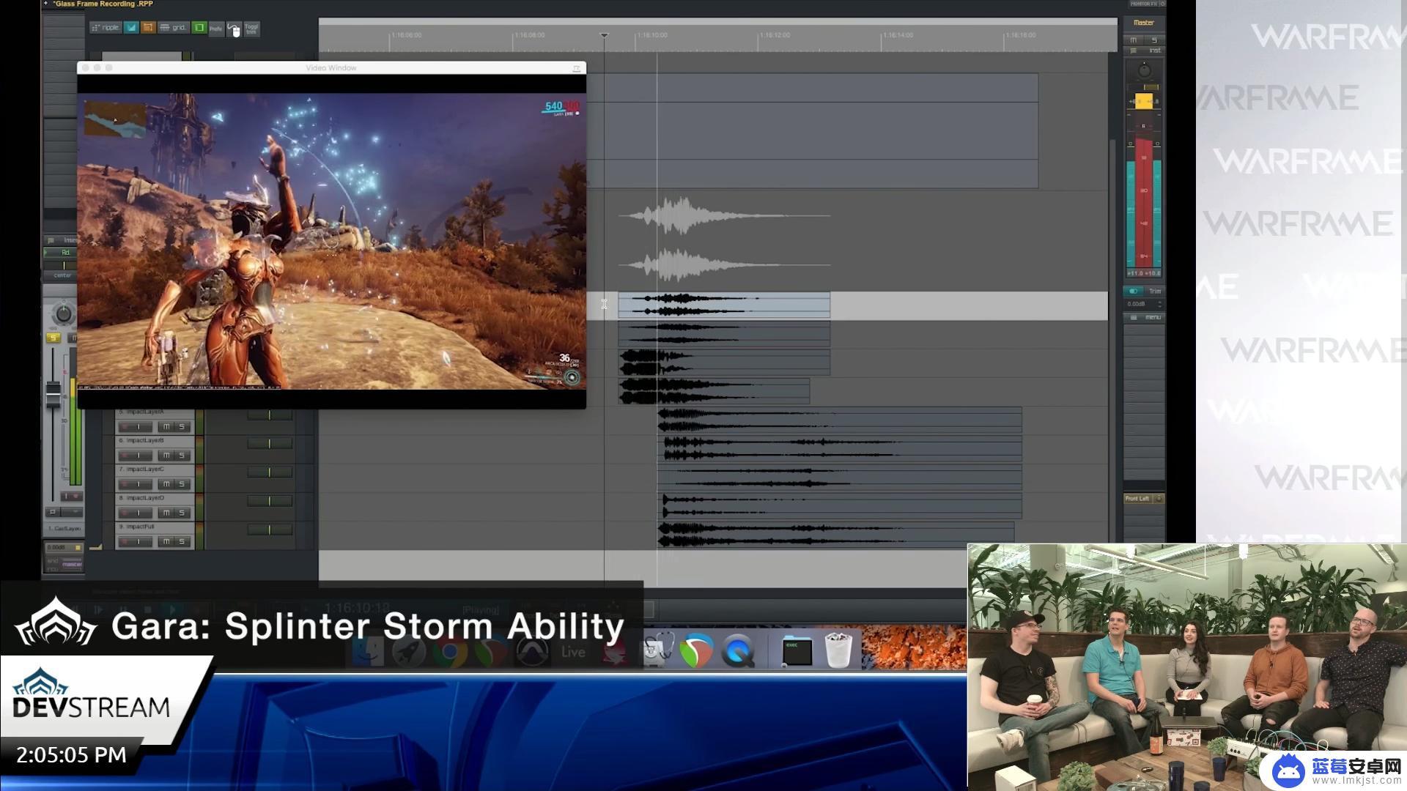Click the playhead marker on the timeline ruler
The width and height of the screenshot is (1407, 791).
pyautogui.click(x=604, y=35)
